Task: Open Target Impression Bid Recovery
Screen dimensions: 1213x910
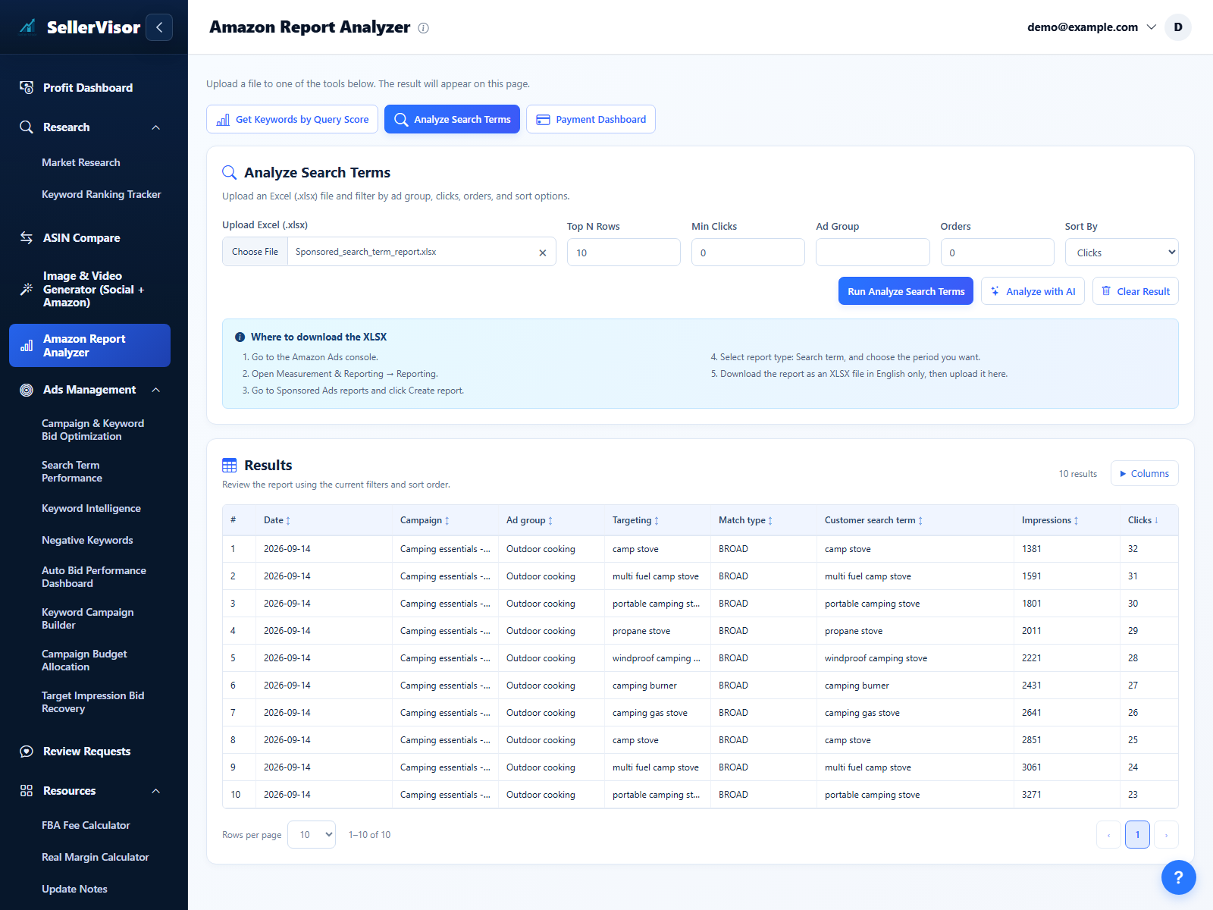Action: [92, 702]
